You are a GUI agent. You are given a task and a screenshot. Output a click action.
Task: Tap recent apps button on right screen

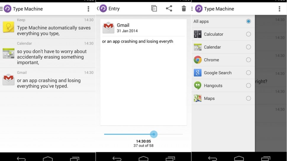pyautogui.click(x=266, y=158)
